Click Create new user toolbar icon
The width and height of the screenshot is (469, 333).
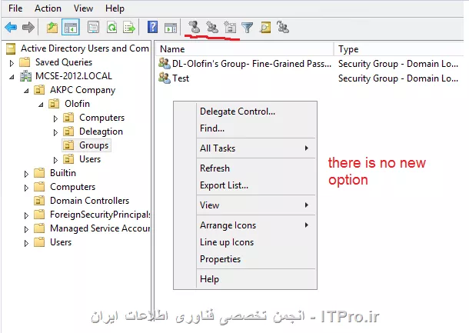(194, 27)
